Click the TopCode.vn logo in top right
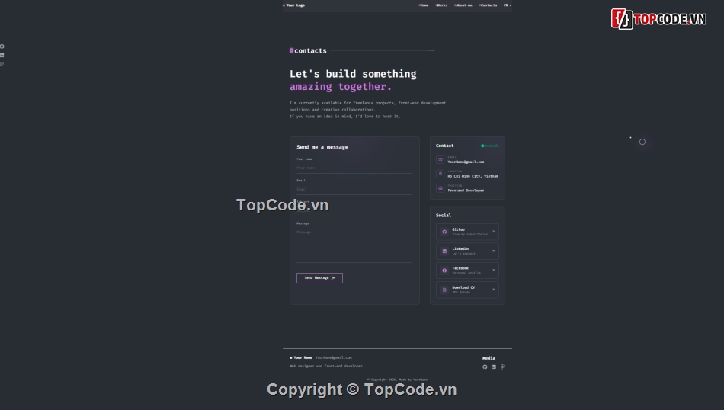The image size is (724, 410). (659, 19)
